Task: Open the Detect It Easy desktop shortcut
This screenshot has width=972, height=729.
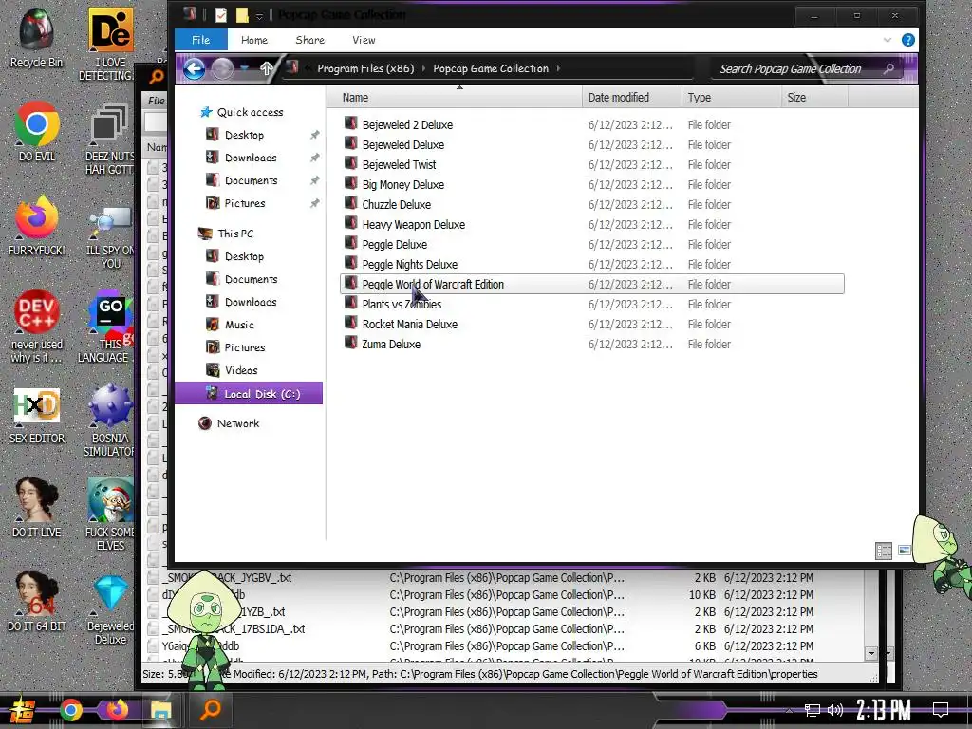Action: (111, 45)
